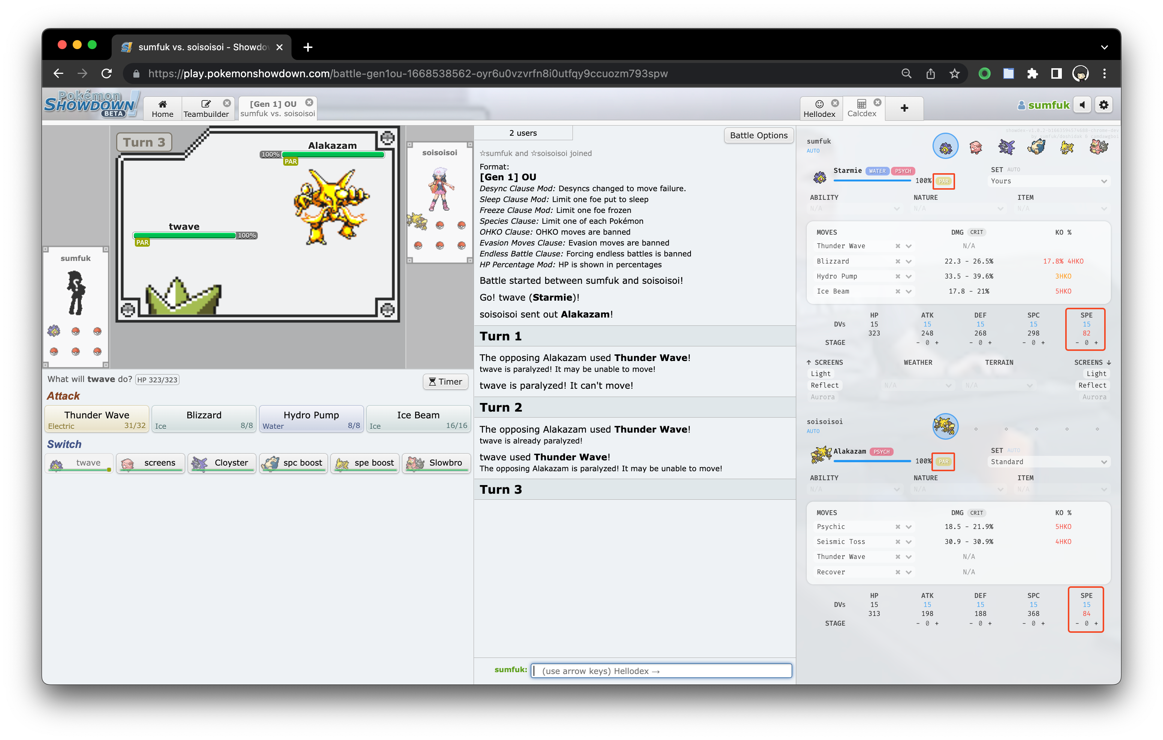Switch to the Hellodex tab
The height and width of the screenshot is (740, 1163).
click(819, 108)
